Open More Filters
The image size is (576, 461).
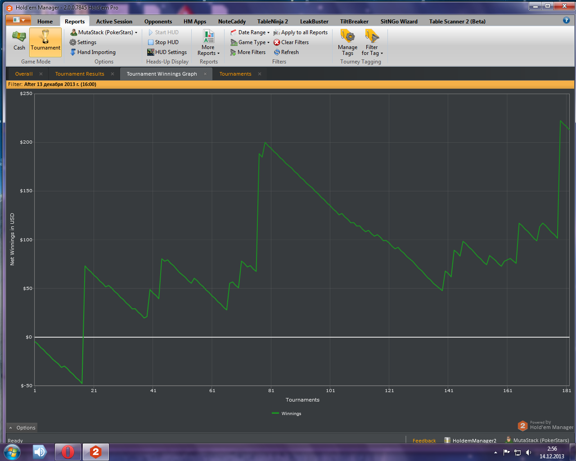[x=248, y=52]
